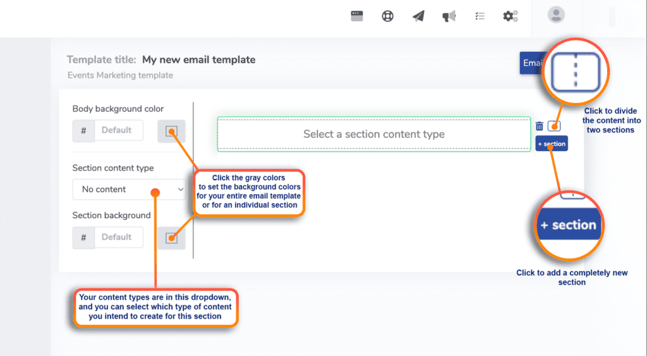The height and width of the screenshot is (356, 647).
Task: Click the user profile avatar
Action: (x=556, y=15)
